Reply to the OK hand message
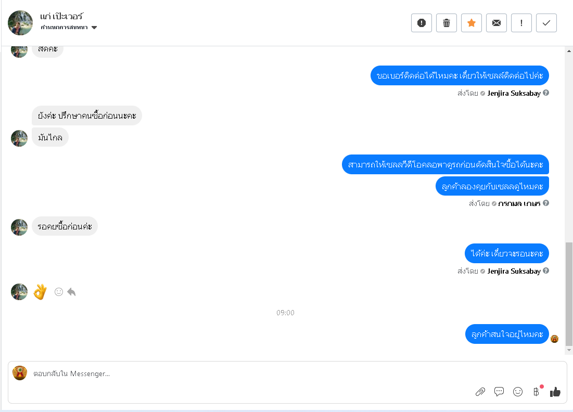This screenshot has height=412, width=573. pyautogui.click(x=71, y=292)
